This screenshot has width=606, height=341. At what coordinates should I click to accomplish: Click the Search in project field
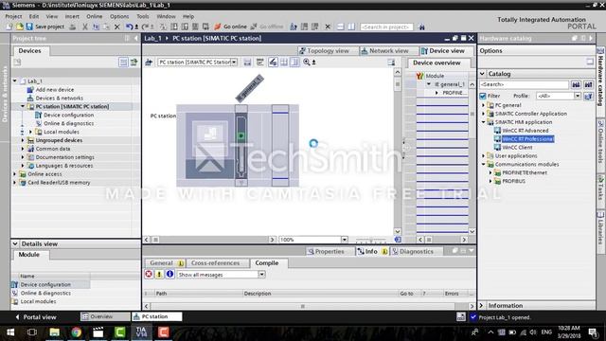click(x=386, y=27)
